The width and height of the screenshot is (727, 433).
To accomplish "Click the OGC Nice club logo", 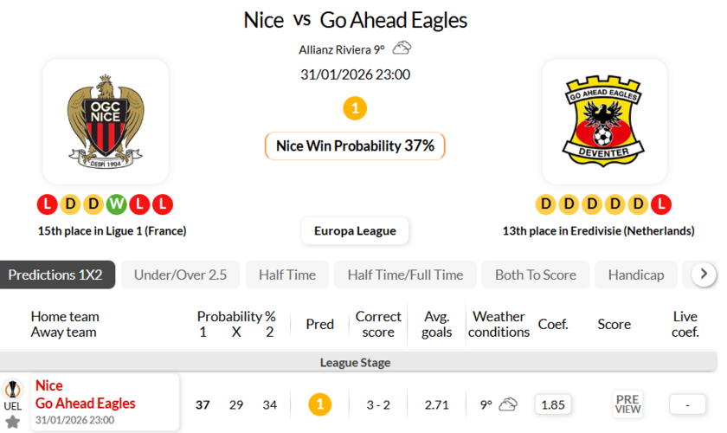I will tap(106, 121).
